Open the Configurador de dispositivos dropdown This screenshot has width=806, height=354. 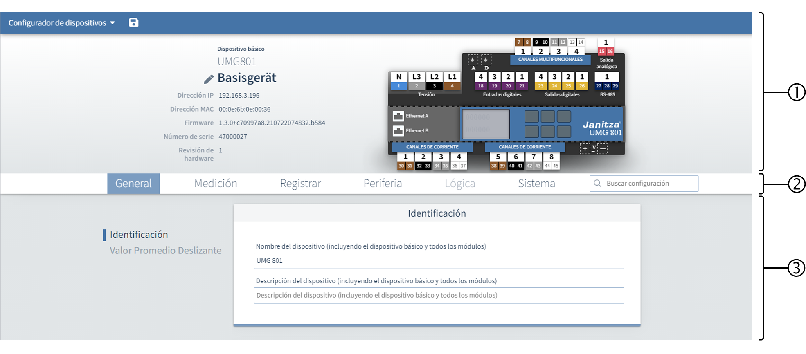pyautogui.click(x=62, y=23)
